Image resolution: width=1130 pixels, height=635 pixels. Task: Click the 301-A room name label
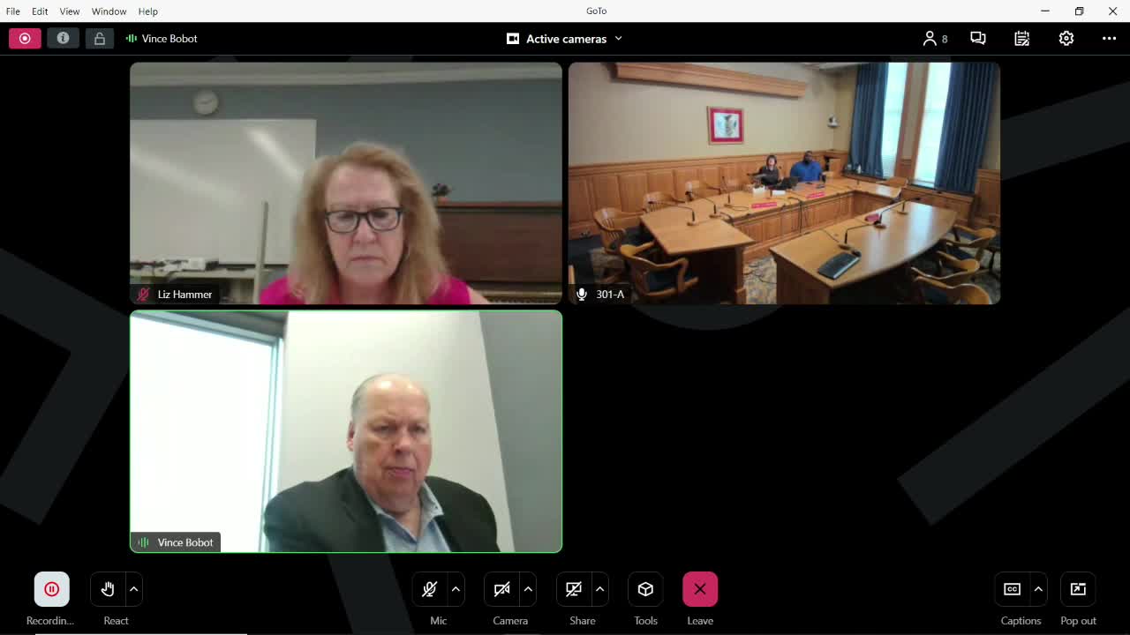point(610,295)
